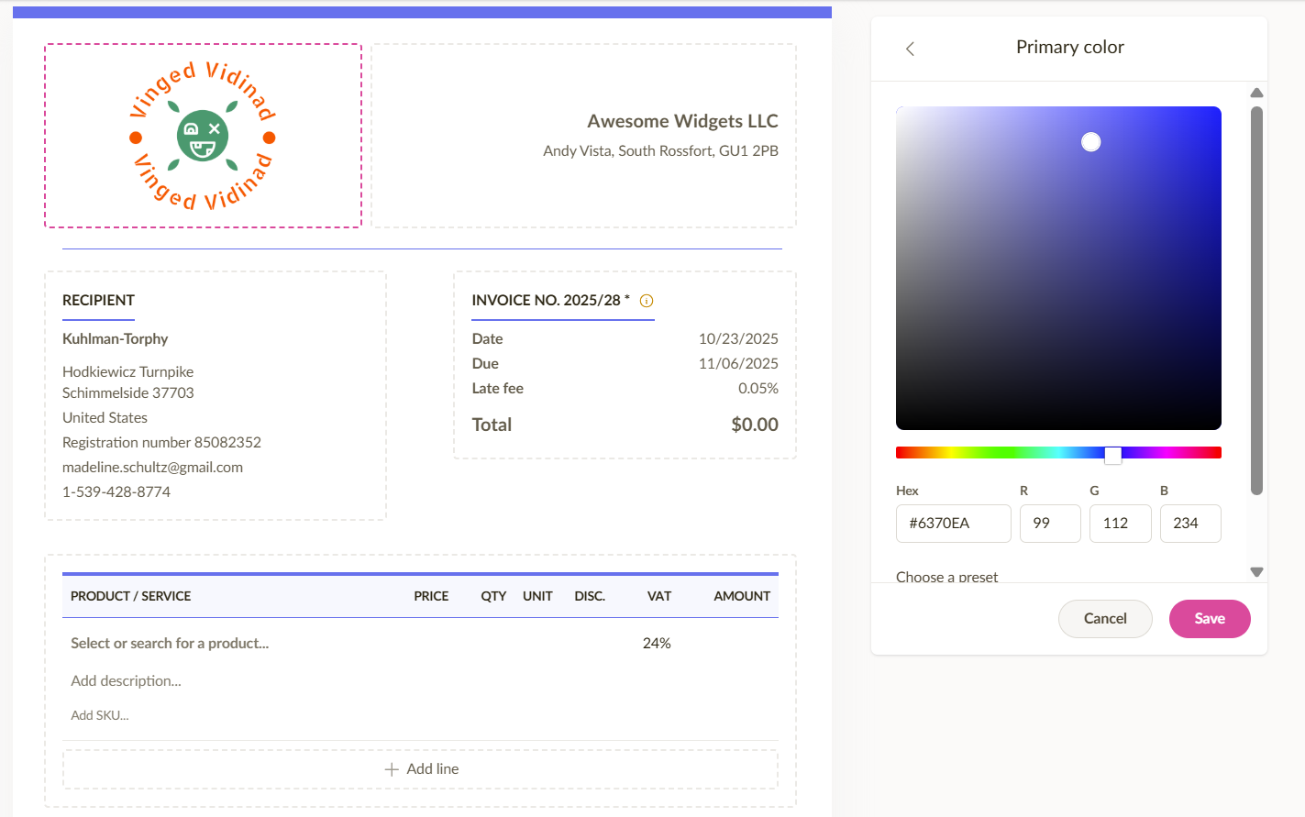Click the invoice date 10/23/2025
This screenshot has width=1305, height=817.
point(737,338)
